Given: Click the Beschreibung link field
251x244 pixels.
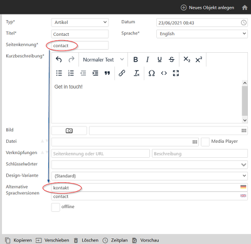Looking at the screenshot, I should [x=200, y=153].
